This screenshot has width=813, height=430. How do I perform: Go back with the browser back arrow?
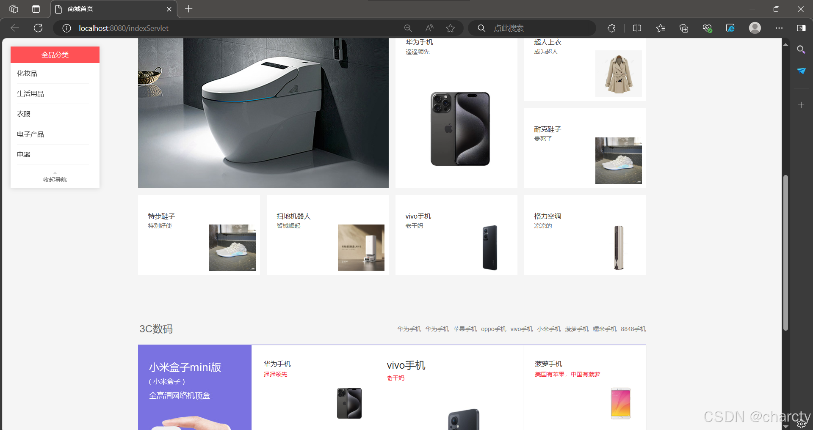tap(15, 28)
